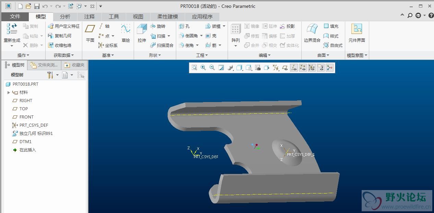This screenshot has height=213, width=434.
Task: Expand the 编辑 group dropdown
Action: coord(265,55)
